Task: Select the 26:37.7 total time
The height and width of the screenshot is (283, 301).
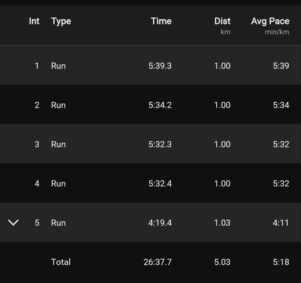Action: (157, 262)
